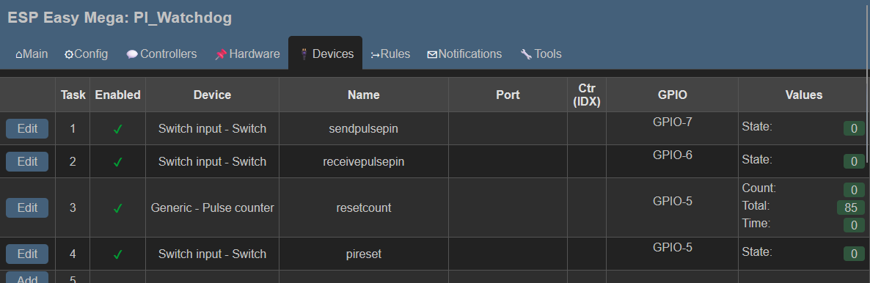Switch to the Notifications tab

click(464, 54)
